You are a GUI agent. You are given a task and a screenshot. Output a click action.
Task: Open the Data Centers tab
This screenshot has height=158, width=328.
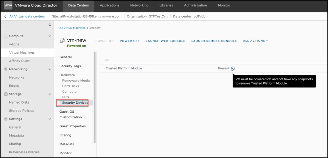(x=78, y=5)
